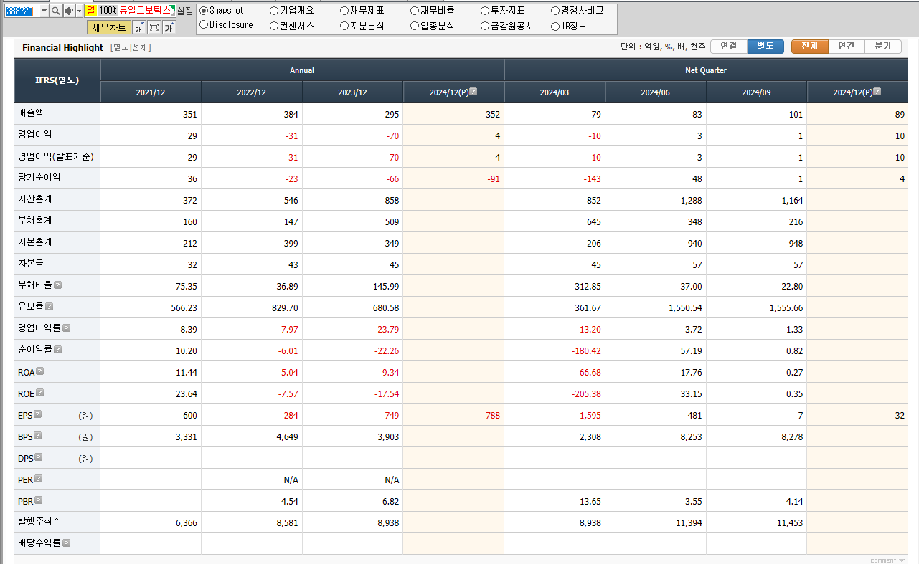
Task: Click help icon in Net Quarter 2024/12(P) header
Action: click(x=877, y=92)
